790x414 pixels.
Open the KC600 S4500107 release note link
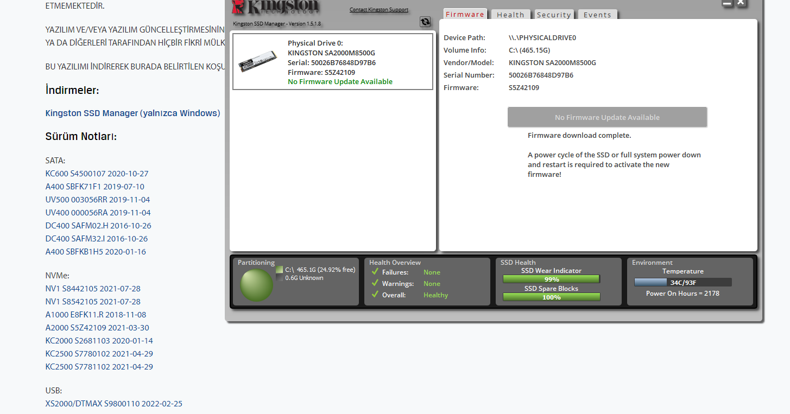97,174
